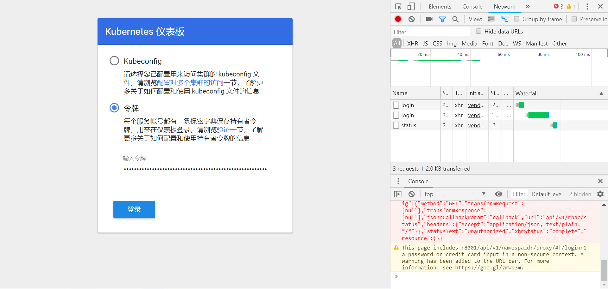Filter requests by Manifest

[x=537, y=44]
